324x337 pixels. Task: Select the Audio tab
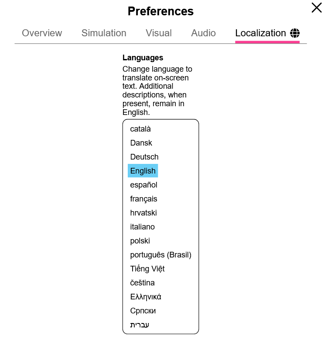(203, 33)
